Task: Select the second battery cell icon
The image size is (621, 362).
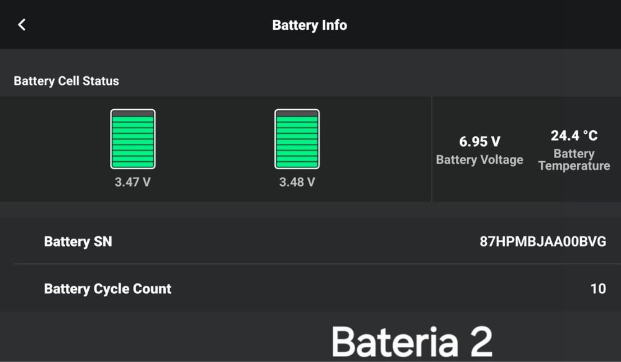Action: coord(297,139)
